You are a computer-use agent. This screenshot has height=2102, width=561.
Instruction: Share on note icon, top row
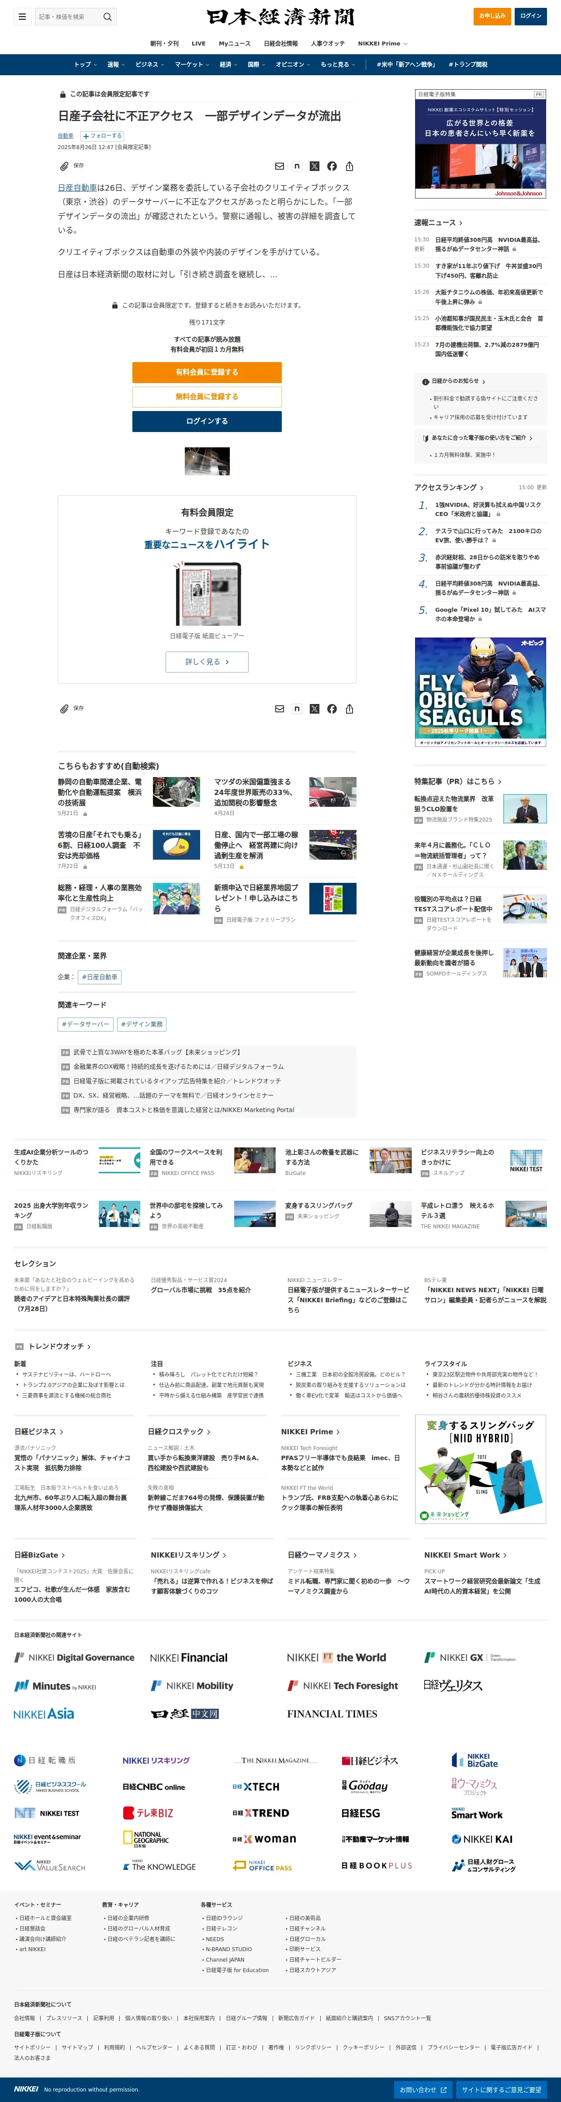297,167
